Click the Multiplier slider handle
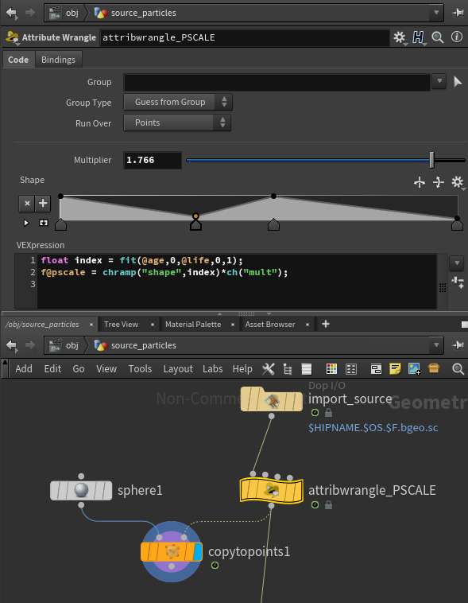The width and height of the screenshot is (468, 603). click(x=431, y=160)
